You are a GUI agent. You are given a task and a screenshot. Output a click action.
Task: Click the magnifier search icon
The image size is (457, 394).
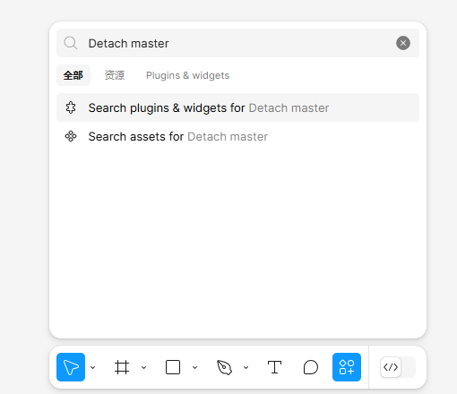point(71,43)
